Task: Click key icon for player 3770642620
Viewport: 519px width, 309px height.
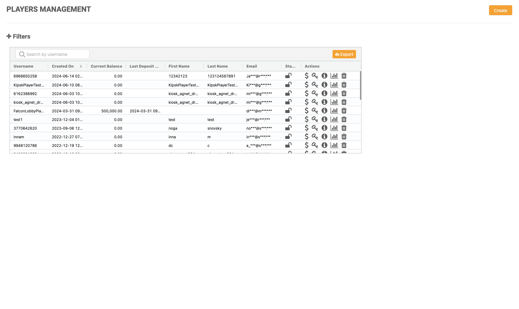Action: tap(315, 128)
